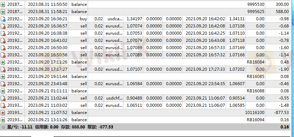The height and width of the screenshot is (137, 294).
Task: Click the sell order icon opened at 16:41:02
Action: pos(3,41)
